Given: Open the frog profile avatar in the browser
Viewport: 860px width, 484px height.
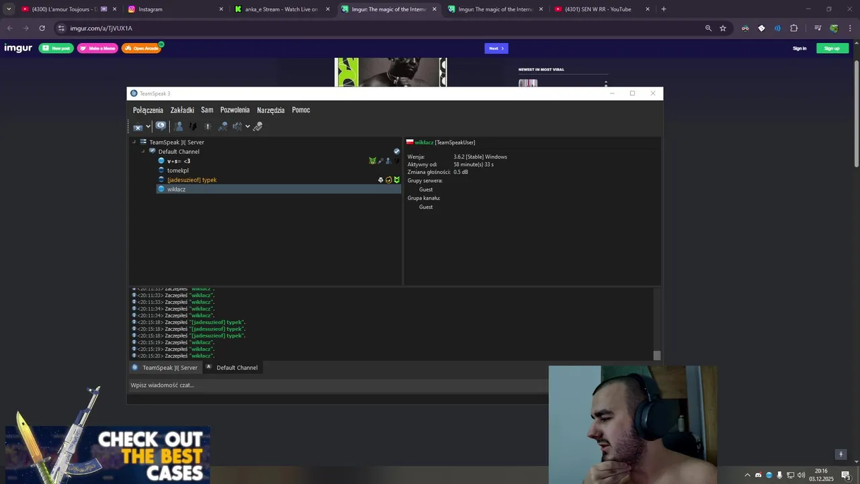Looking at the screenshot, I should 834,28.
